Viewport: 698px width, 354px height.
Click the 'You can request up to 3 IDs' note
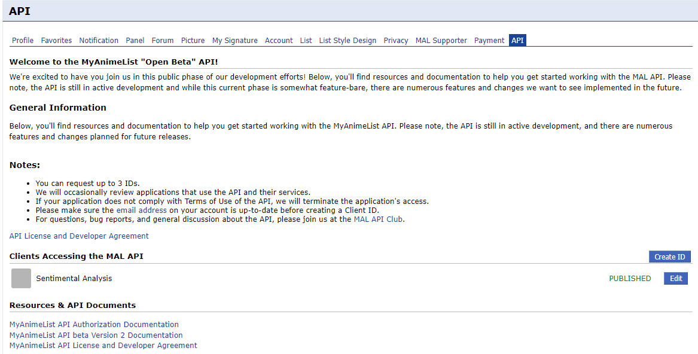click(x=87, y=183)
